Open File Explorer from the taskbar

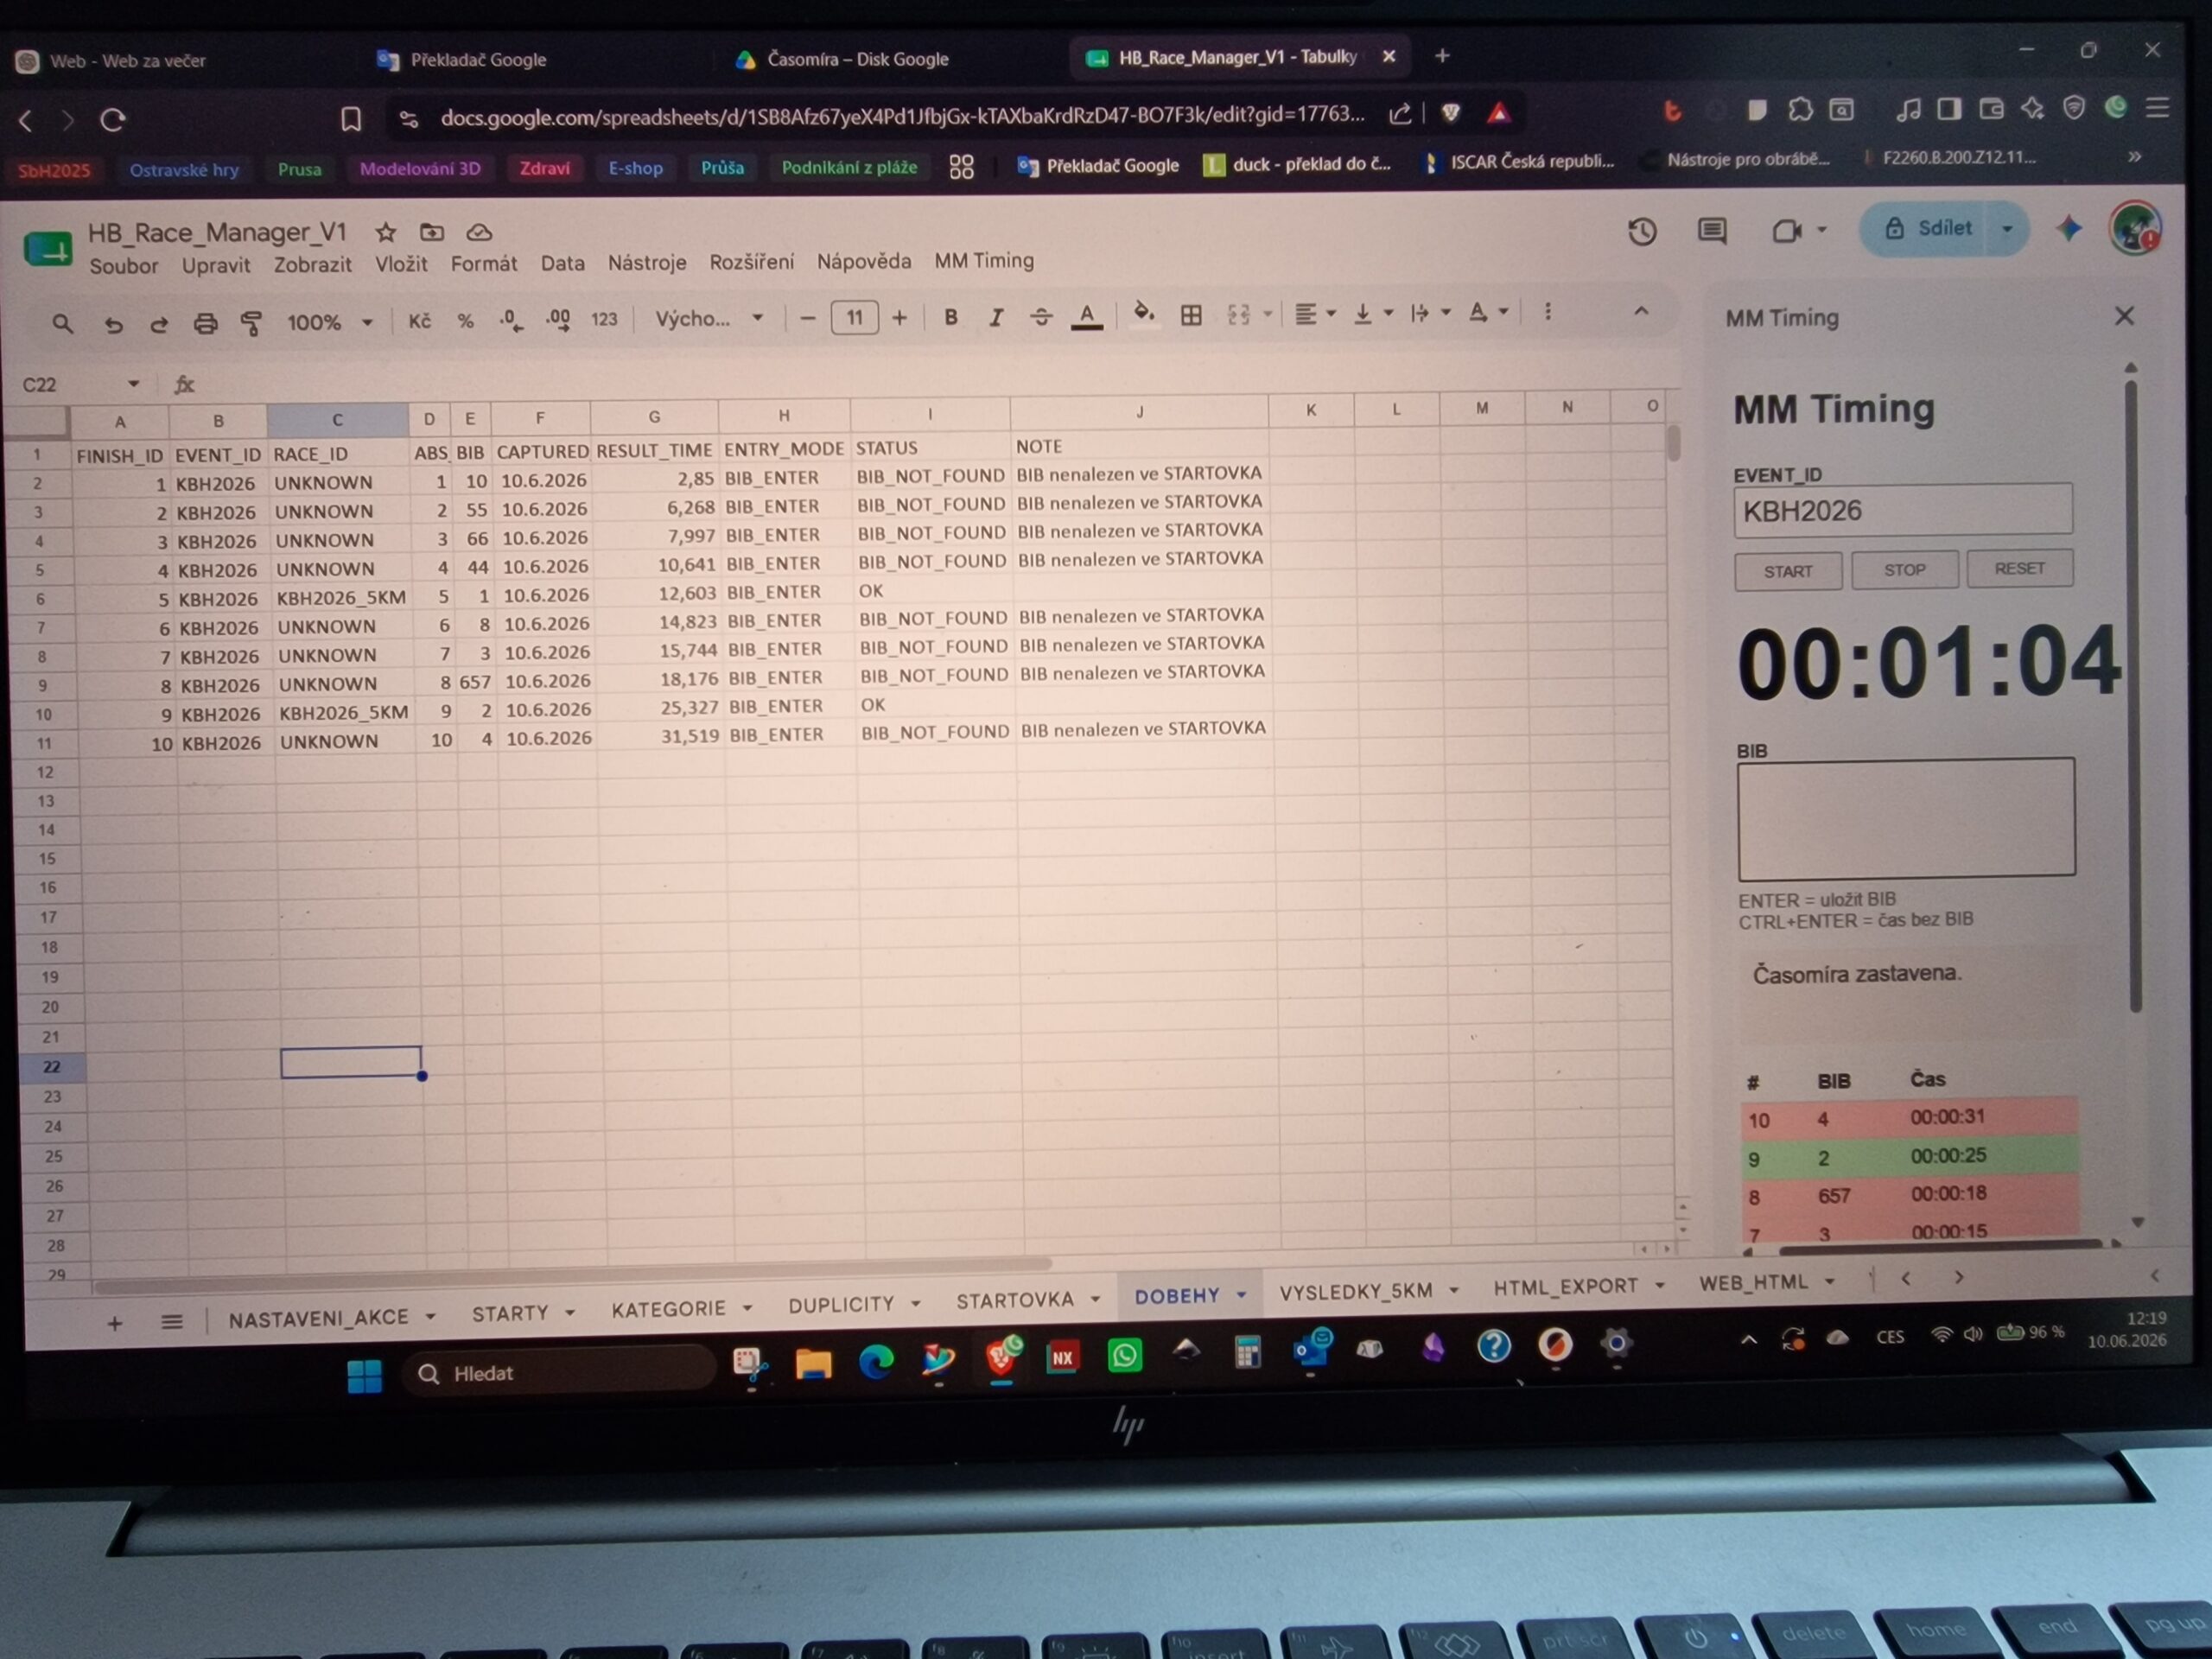point(813,1363)
